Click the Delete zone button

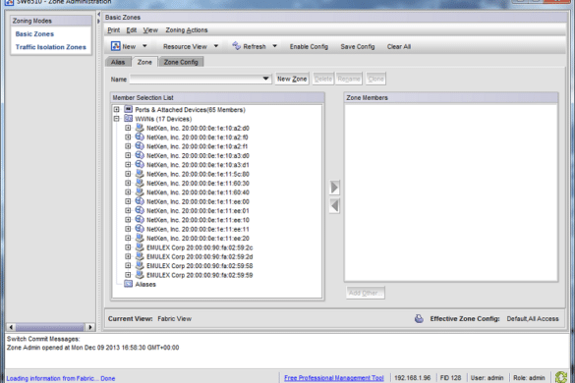tap(323, 79)
